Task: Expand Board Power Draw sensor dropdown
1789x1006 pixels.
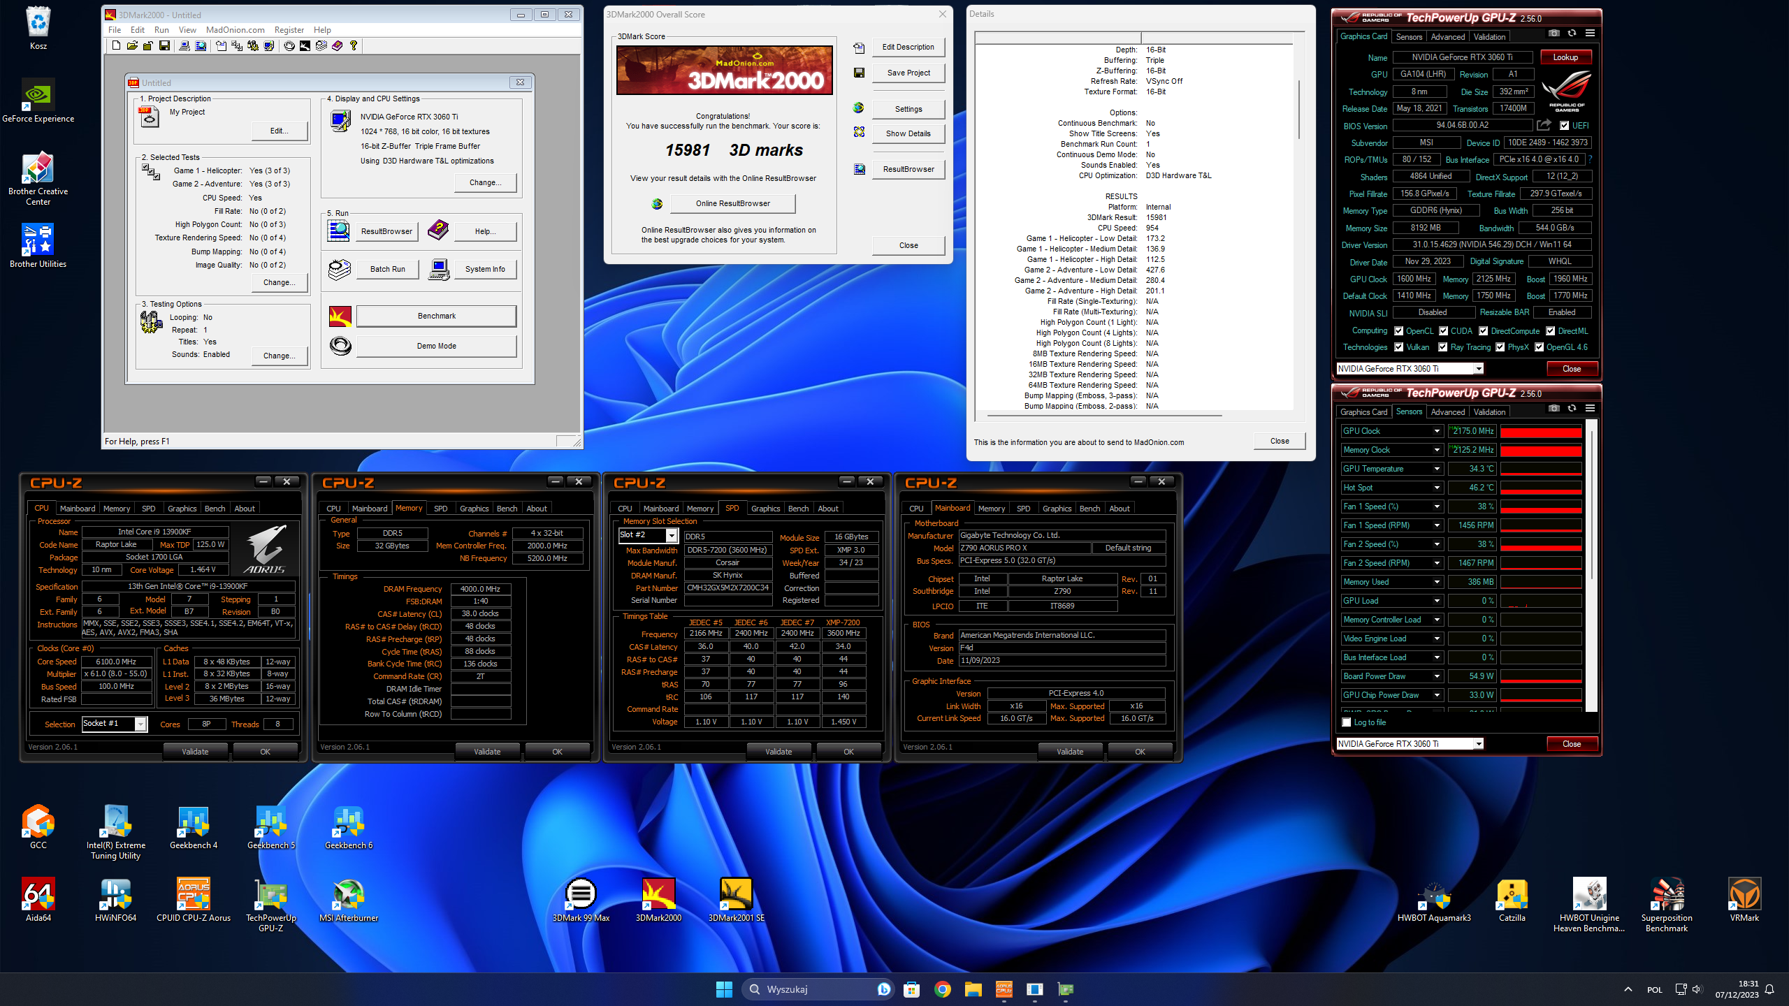Action: pos(1437,676)
